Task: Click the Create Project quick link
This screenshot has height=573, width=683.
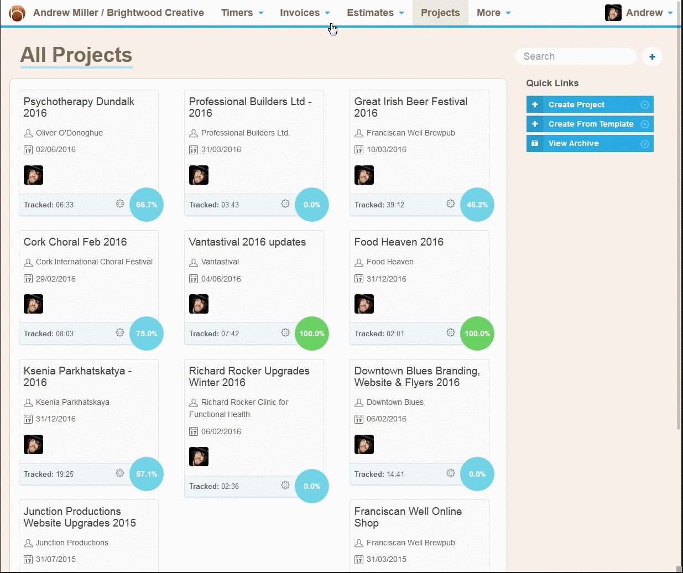Action: click(x=590, y=105)
